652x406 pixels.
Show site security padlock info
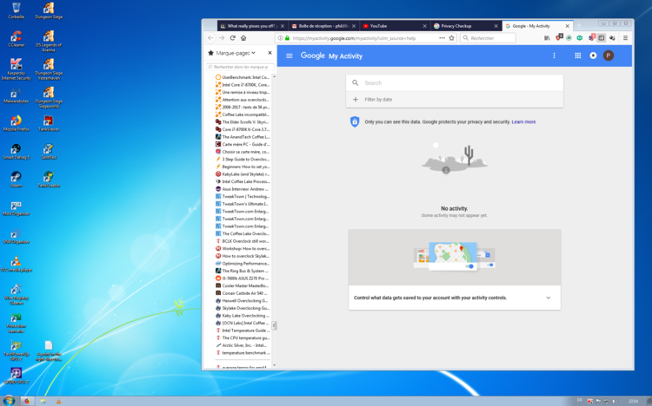coord(288,38)
